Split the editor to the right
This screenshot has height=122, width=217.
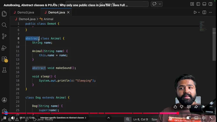point(204,12)
